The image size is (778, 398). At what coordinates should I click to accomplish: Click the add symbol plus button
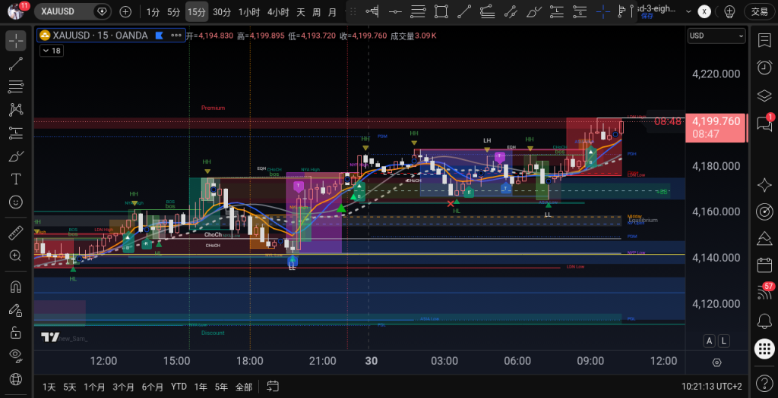[125, 11]
